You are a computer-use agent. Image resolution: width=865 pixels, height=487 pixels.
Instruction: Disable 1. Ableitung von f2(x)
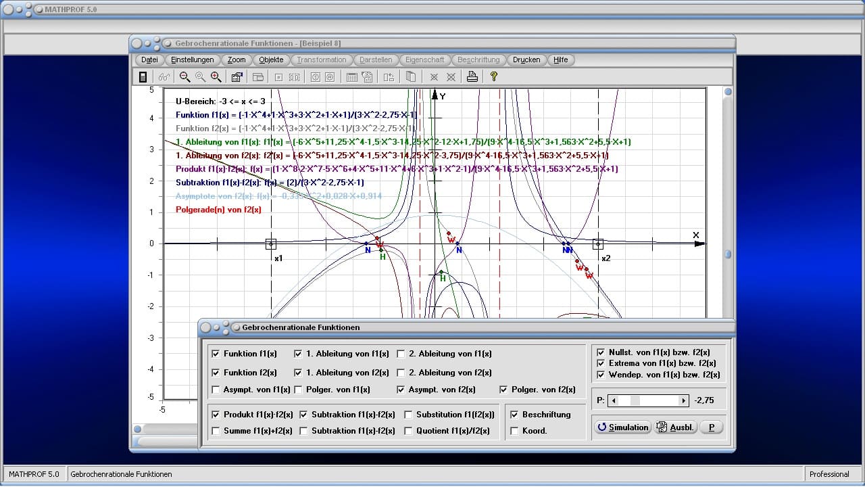click(x=299, y=373)
